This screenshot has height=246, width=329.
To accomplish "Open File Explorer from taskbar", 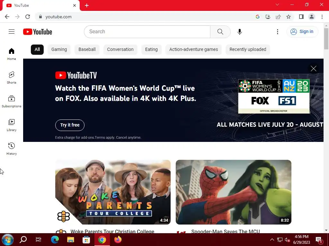I will 70,240.
